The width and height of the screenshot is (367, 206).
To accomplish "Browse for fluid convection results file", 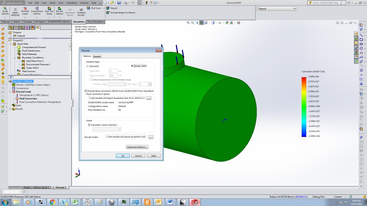I will (x=149, y=98).
